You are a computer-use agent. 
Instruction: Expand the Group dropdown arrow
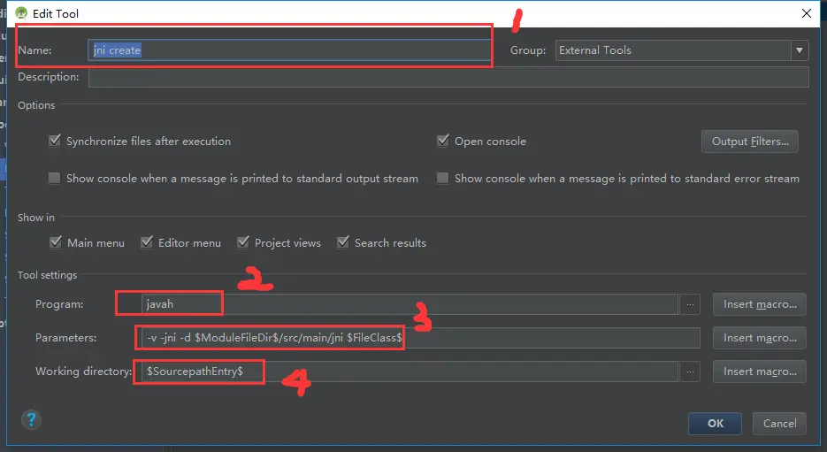[800, 50]
